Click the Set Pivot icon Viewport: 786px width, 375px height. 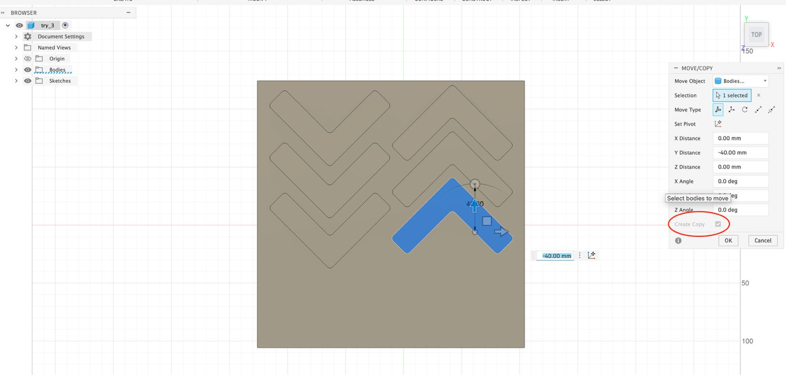718,124
